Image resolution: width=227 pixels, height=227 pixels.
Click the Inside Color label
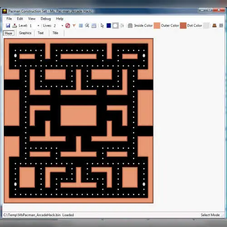(x=143, y=25)
